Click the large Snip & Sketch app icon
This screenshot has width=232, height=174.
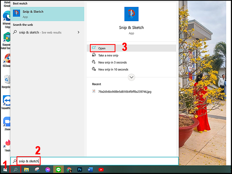tap(131, 14)
